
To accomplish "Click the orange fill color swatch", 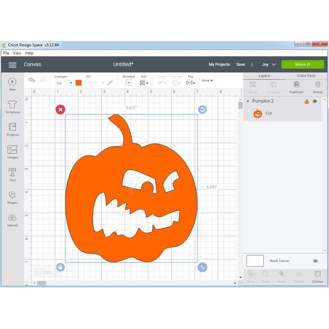I will [78, 83].
